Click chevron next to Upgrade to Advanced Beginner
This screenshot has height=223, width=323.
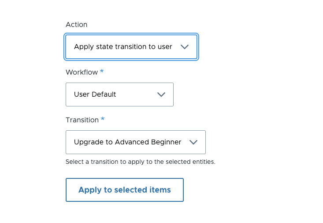click(193, 142)
